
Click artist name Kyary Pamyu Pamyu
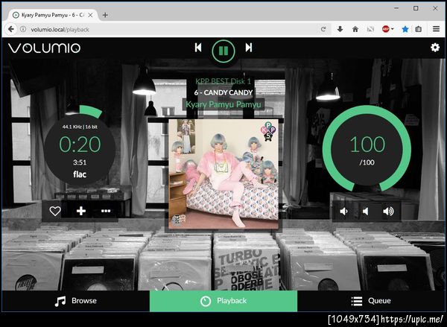click(x=223, y=104)
